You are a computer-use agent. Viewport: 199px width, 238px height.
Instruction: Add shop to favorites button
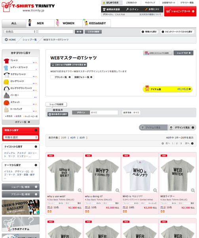point(158,53)
